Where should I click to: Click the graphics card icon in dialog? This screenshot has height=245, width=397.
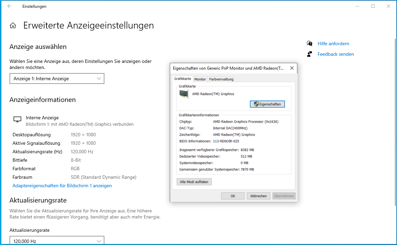(x=184, y=94)
